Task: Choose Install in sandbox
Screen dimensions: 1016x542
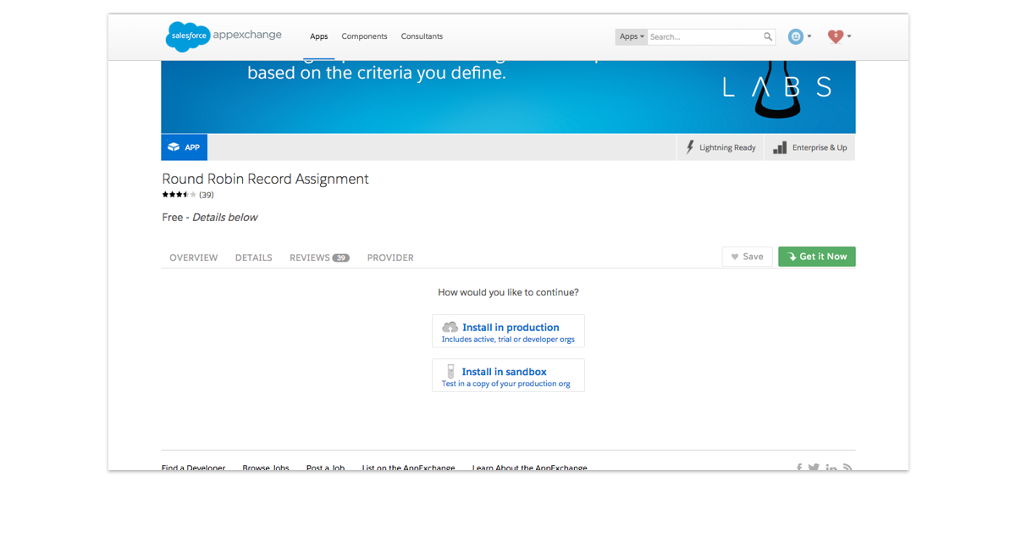Action: point(508,375)
